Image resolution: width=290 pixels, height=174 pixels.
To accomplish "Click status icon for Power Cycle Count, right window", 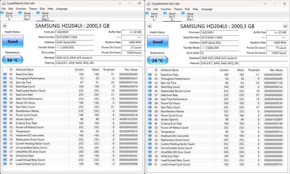I will (150, 115).
